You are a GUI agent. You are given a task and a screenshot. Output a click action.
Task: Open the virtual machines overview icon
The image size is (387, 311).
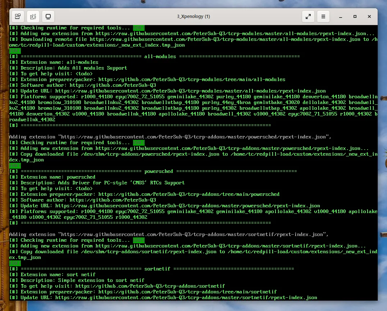[17, 17]
